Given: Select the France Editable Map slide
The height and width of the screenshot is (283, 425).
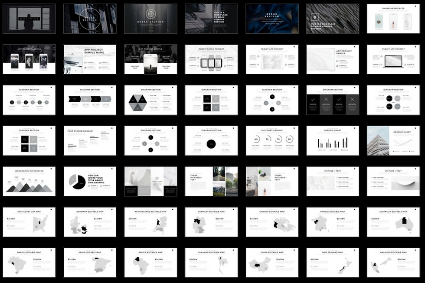Looking at the screenshot, I should (x=333, y=222).
